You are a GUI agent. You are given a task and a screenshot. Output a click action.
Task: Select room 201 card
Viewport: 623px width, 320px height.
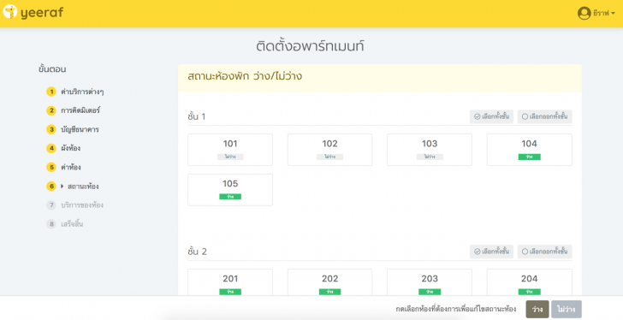click(230, 282)
